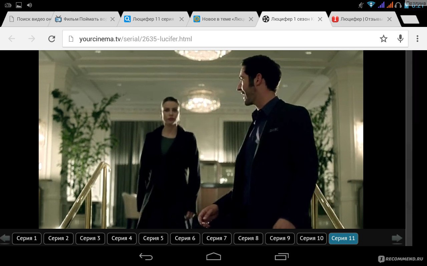Click the browser forward arrow
The width and height of the screenshot is (427, 266).
tap(32, 39)
